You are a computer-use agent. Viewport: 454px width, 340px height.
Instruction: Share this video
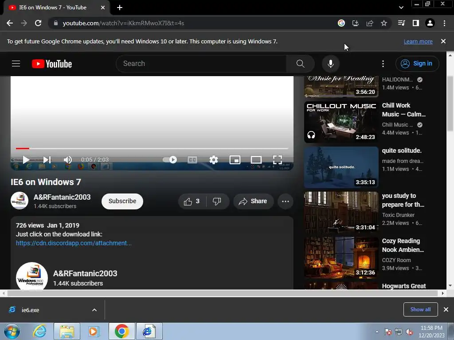pos(253,201)
